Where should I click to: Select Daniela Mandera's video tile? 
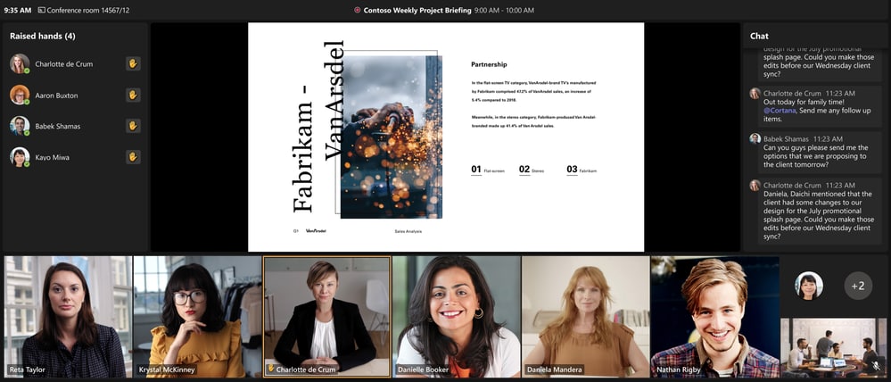coord(586,317)
